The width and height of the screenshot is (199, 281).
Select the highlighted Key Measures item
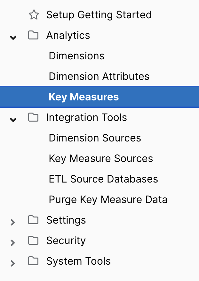(x=84, y=97)
